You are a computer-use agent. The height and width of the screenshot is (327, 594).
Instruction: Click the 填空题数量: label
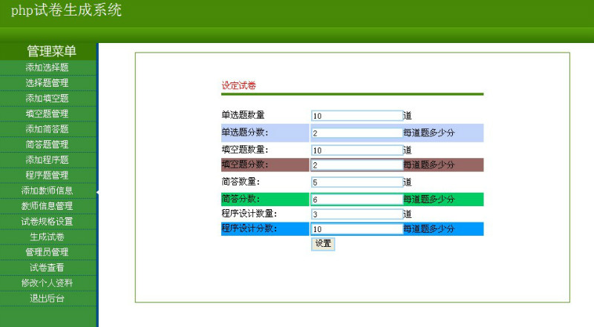click(x=245, y=150)
